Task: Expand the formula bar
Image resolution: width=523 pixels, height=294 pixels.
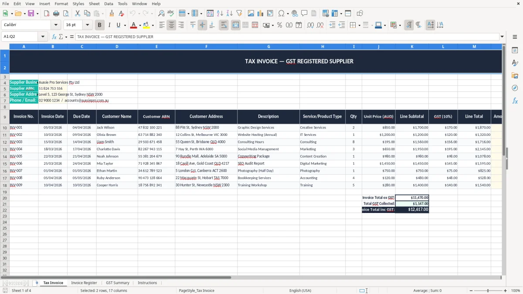Action: tap(502, 37)
